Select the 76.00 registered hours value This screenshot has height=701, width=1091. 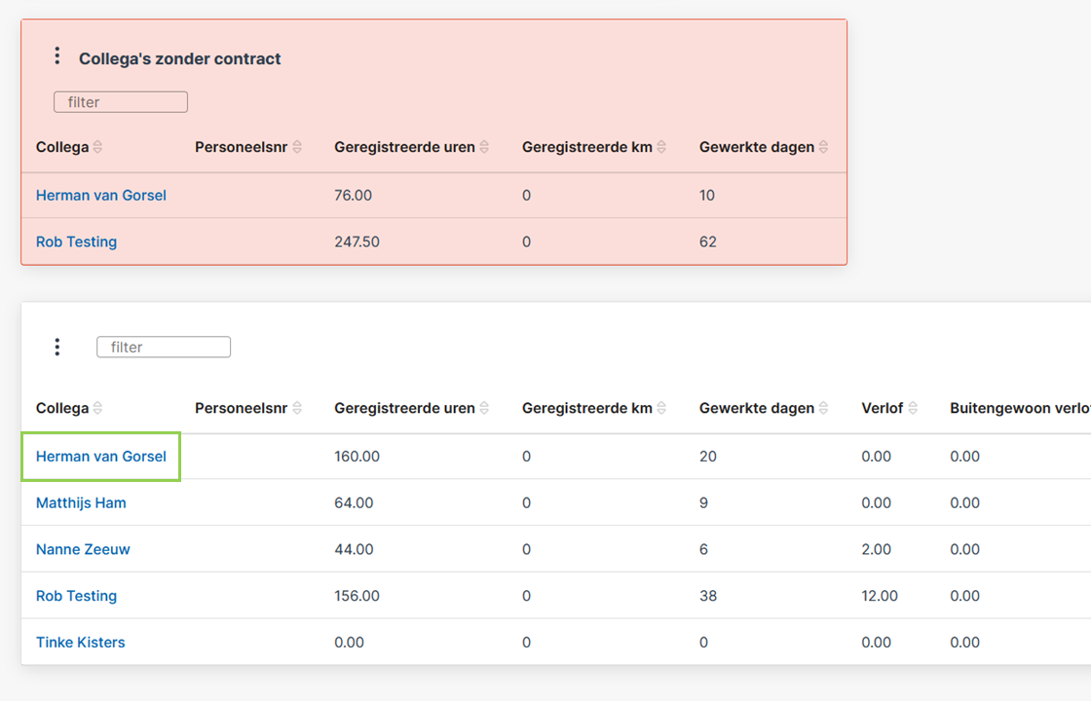(x=353, y=196)
